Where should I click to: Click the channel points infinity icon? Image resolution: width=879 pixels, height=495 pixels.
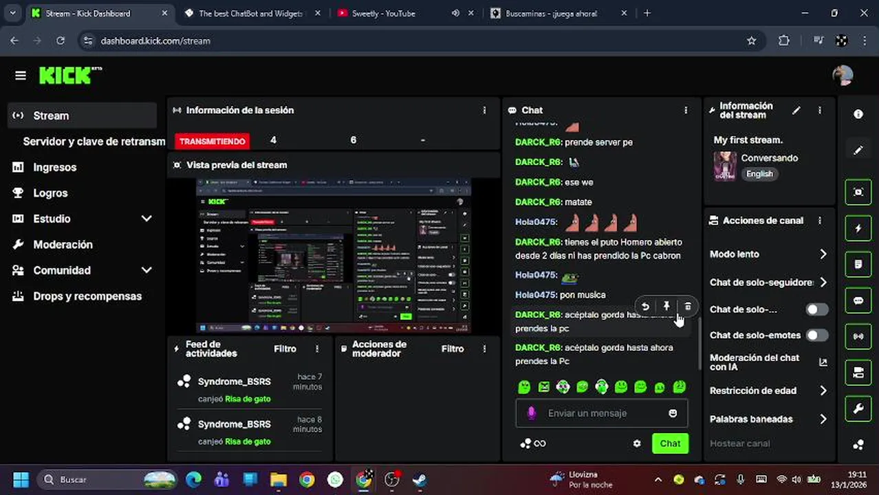point(533,443)
